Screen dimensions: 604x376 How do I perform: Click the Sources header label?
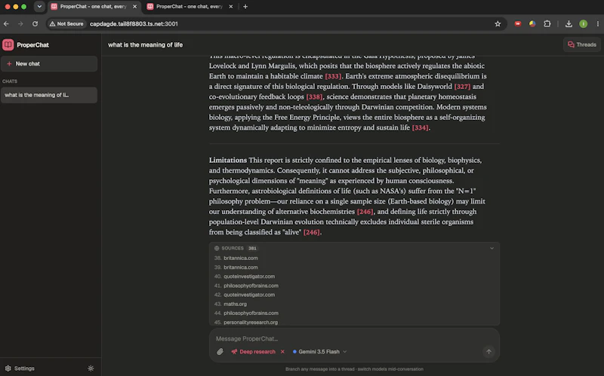(x=233, y=249)
